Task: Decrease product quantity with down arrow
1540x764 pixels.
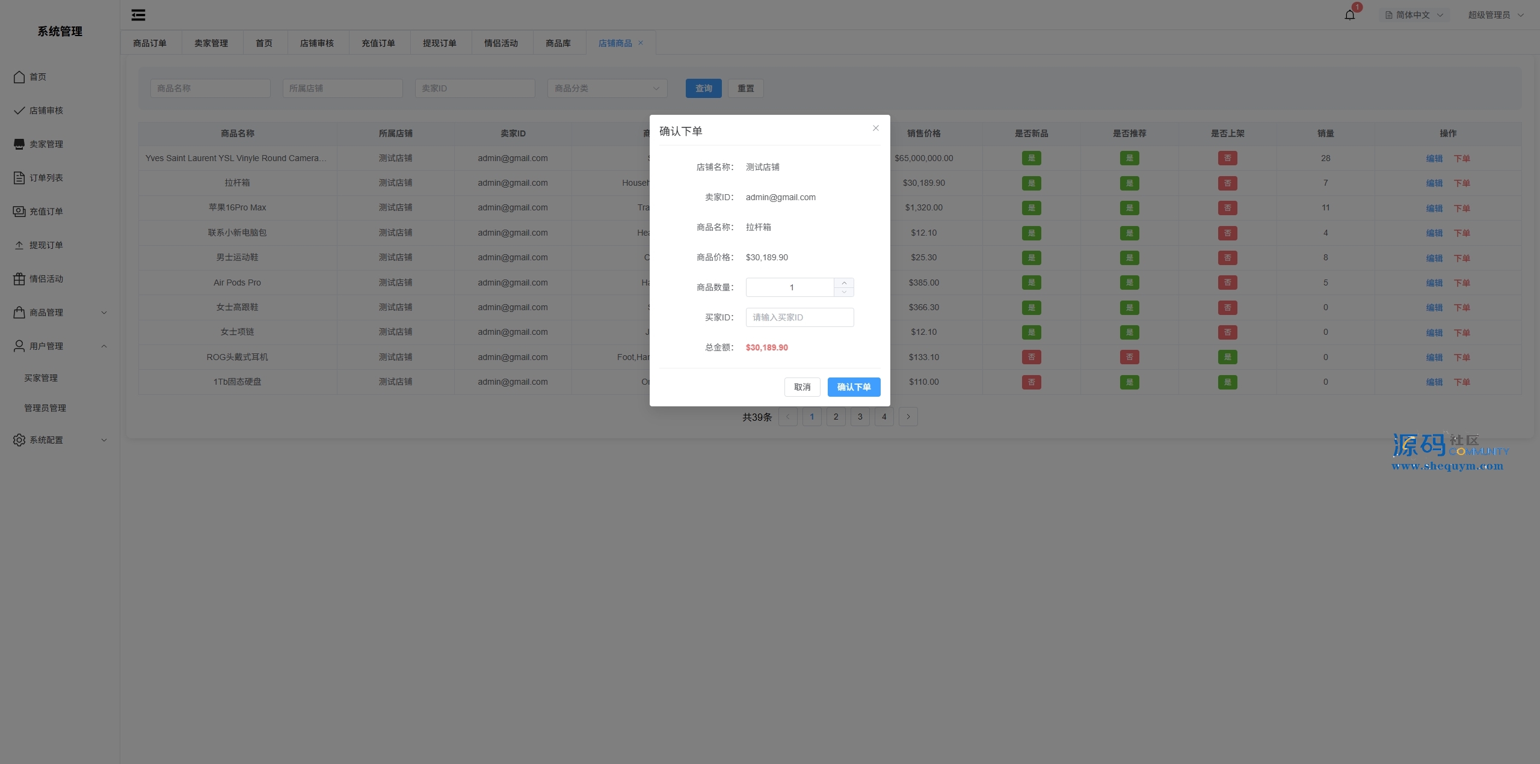Action: (844, 292)
